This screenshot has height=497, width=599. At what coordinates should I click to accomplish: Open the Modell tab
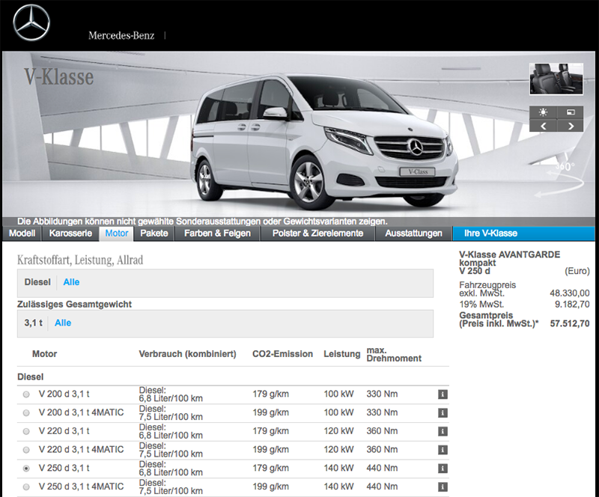click(x=22, y=234)
